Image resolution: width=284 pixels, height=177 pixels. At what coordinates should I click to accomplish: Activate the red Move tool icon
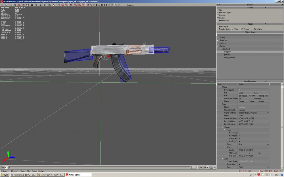(x=19, y=5)
